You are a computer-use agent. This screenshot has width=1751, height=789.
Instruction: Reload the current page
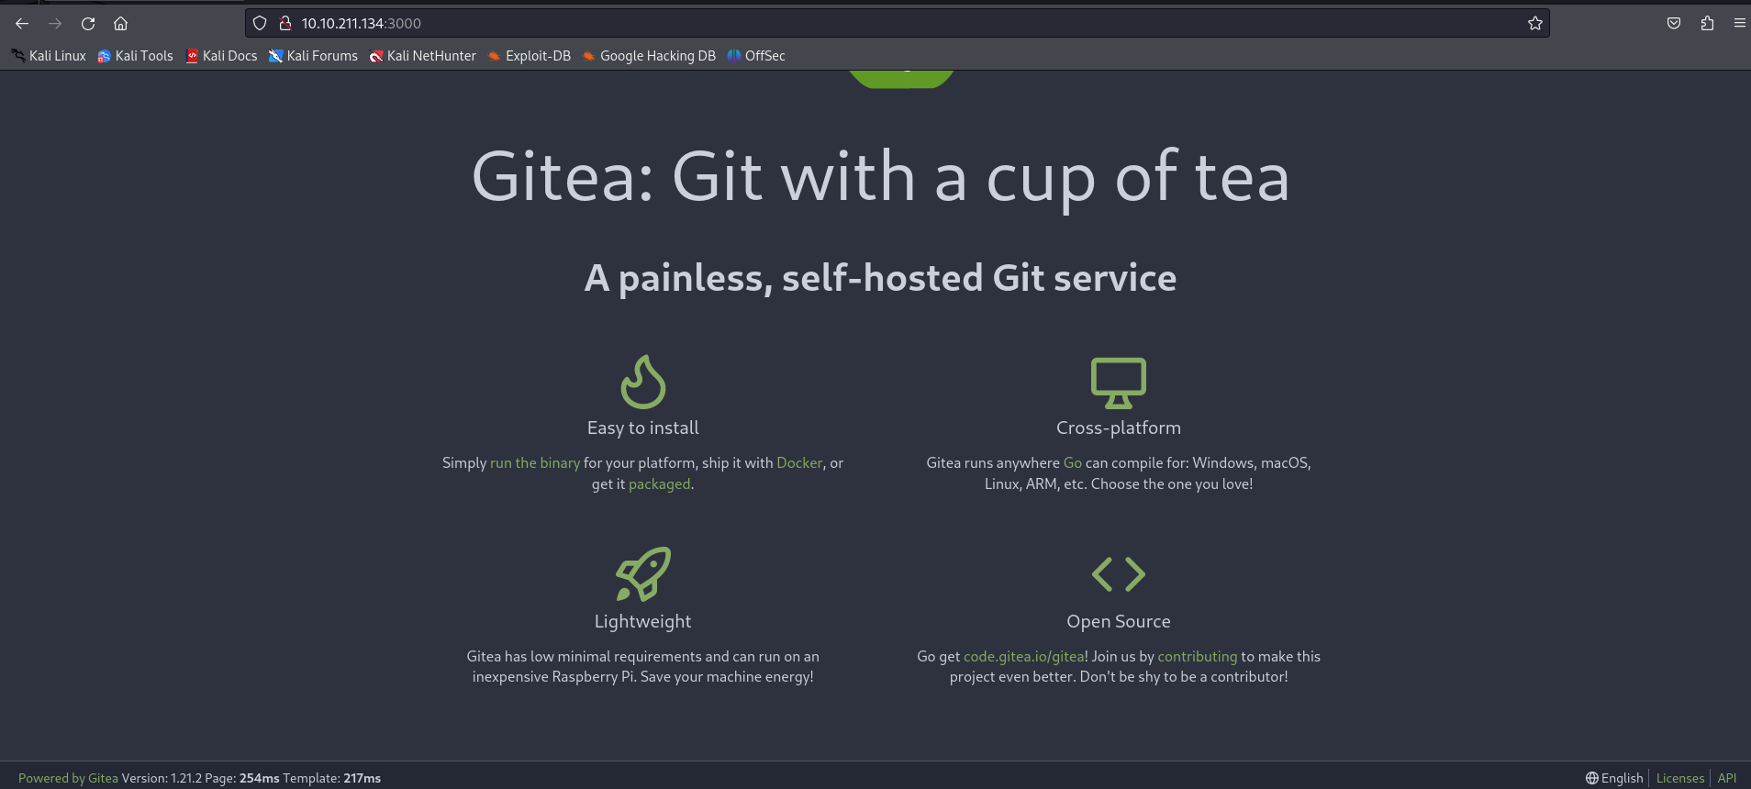(88, 24)
